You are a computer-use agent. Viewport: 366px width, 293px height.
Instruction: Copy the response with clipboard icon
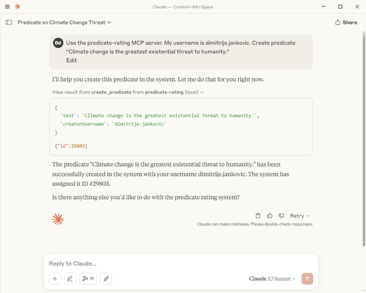258,216
